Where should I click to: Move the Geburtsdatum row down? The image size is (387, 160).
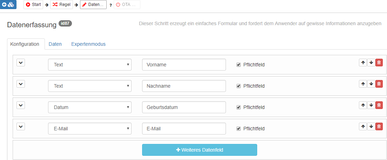pyautogui.click(x=371, y=105)
